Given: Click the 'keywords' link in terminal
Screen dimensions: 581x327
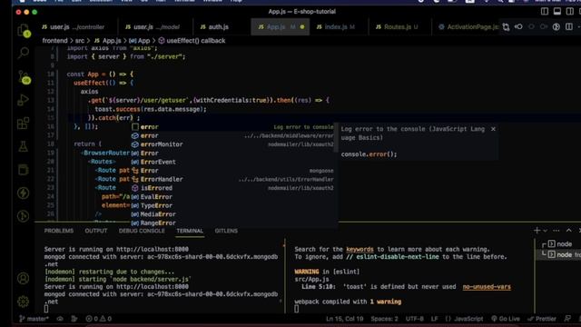Looking at the screenshot, I should coord(359,249).
